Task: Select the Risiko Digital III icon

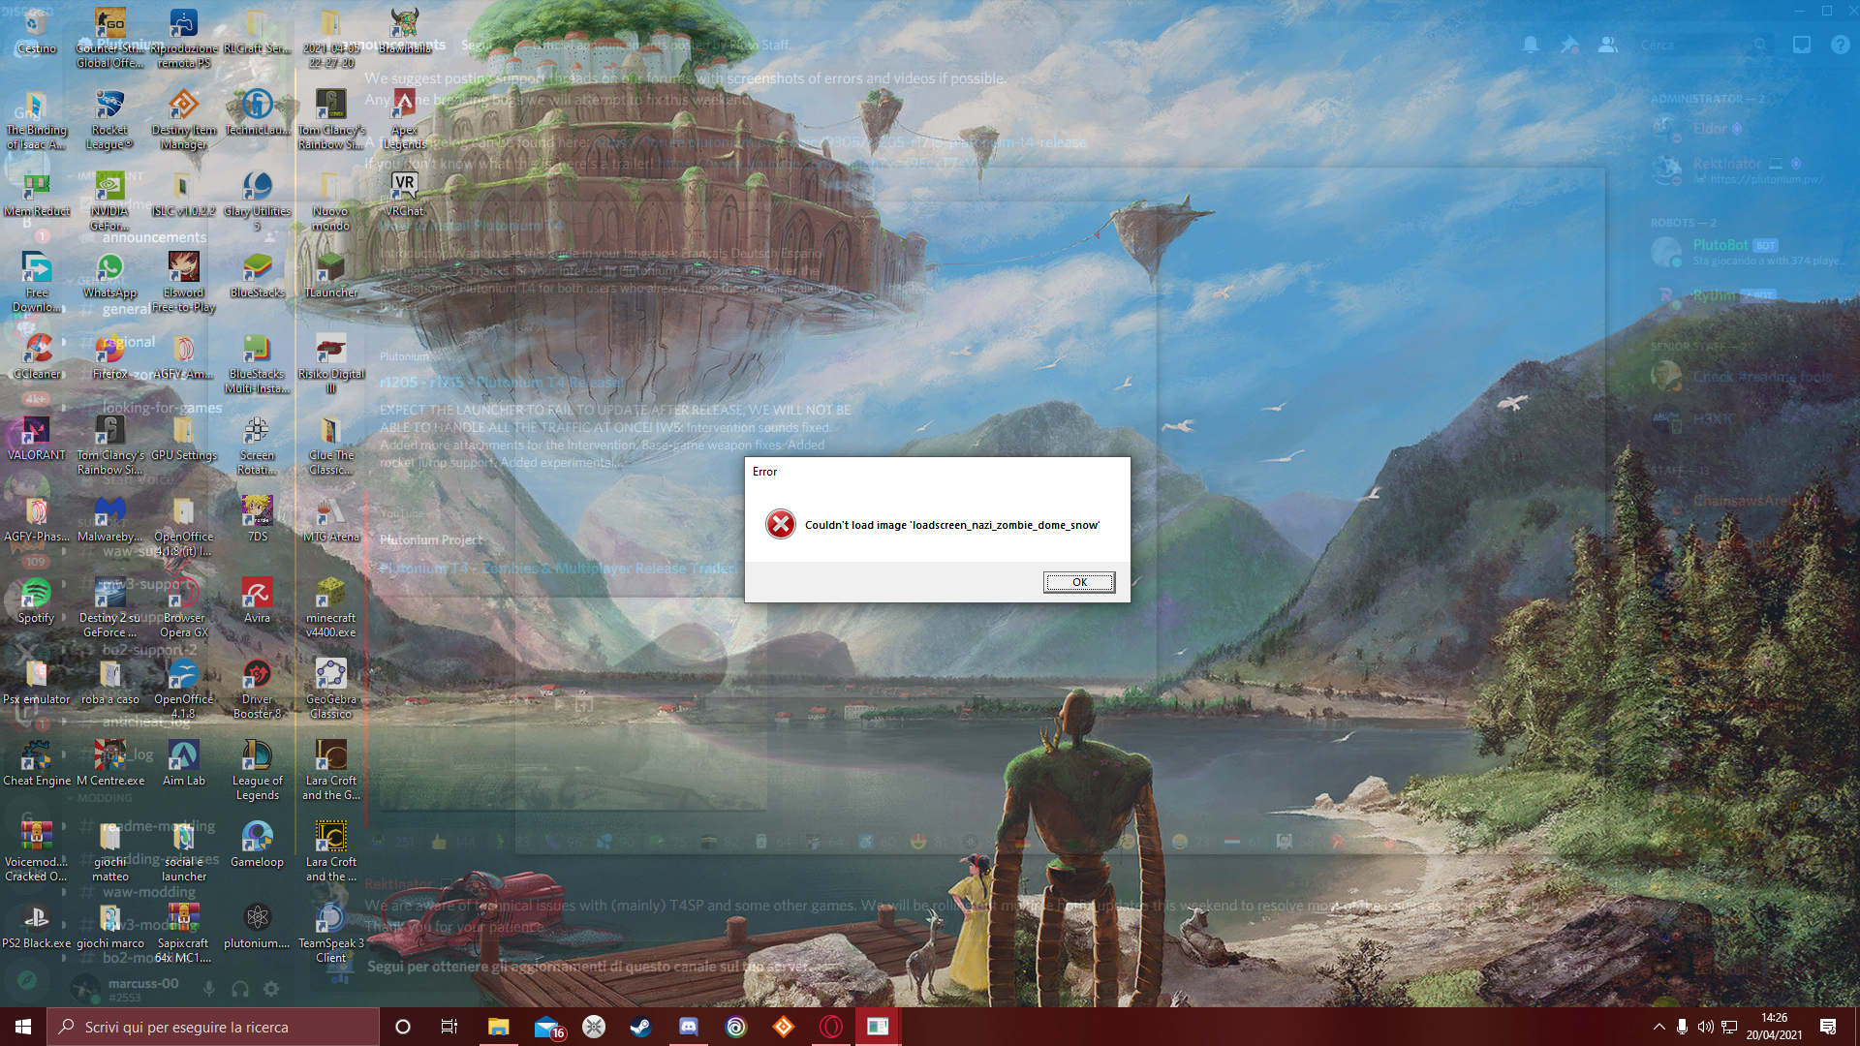Action: (330, 364)
